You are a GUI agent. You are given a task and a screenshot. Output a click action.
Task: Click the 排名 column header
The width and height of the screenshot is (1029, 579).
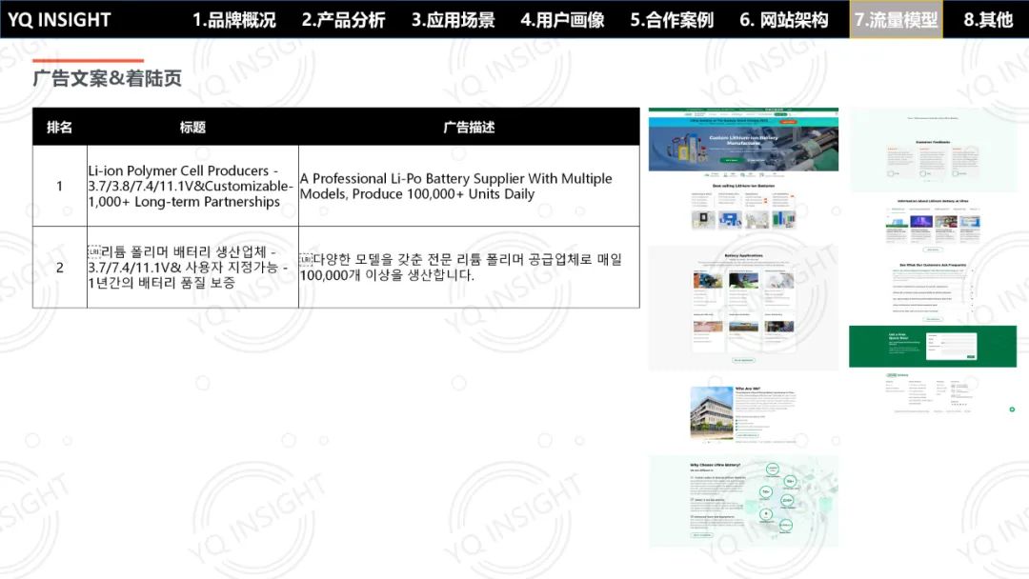tap(60, 128)
